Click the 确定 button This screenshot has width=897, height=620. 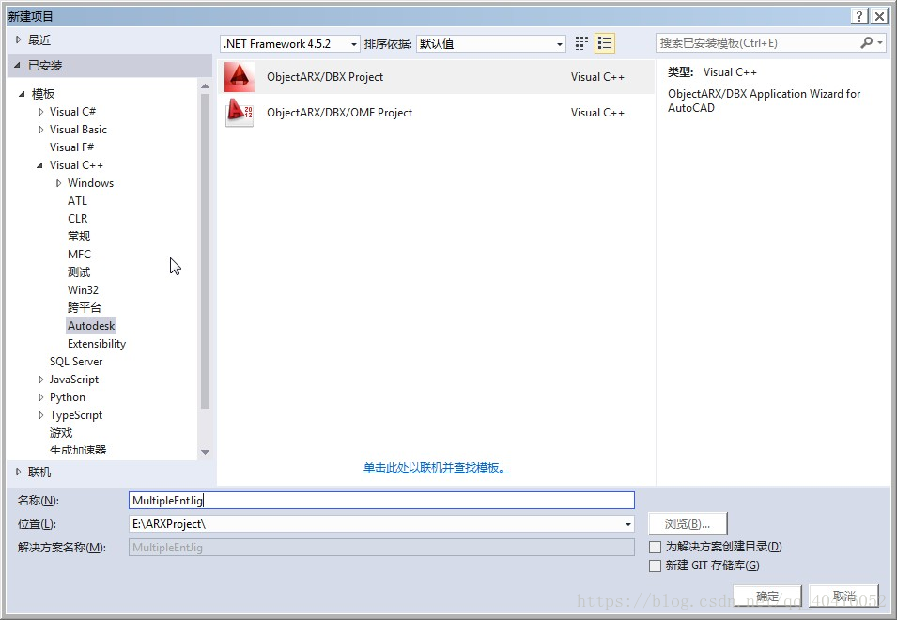pyautogui.click(x=767, y=597)
